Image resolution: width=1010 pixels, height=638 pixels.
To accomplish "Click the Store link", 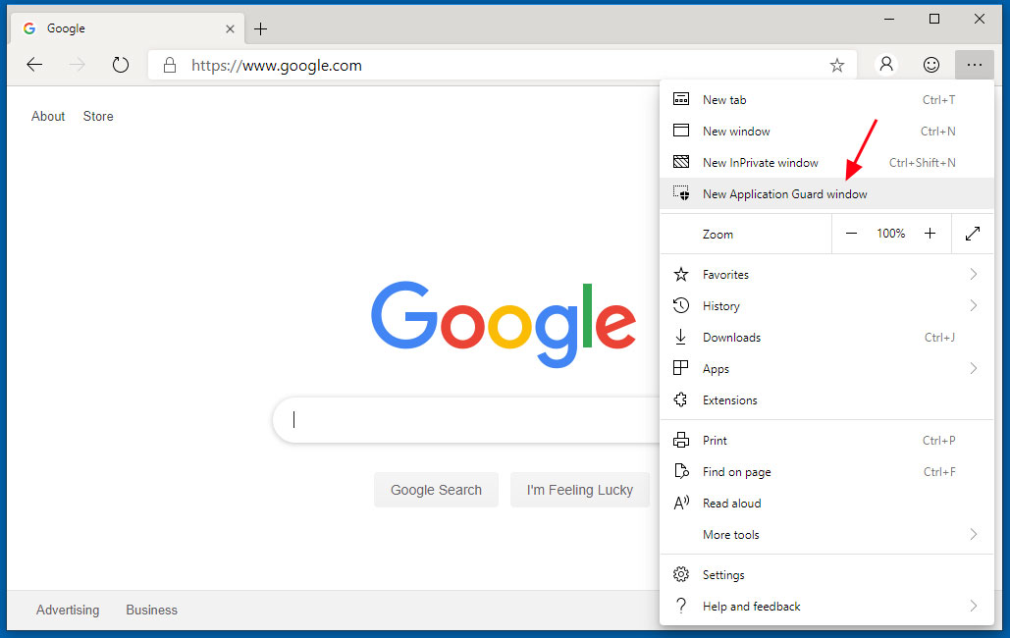I will pyautogui.click(x=98, y=116).
